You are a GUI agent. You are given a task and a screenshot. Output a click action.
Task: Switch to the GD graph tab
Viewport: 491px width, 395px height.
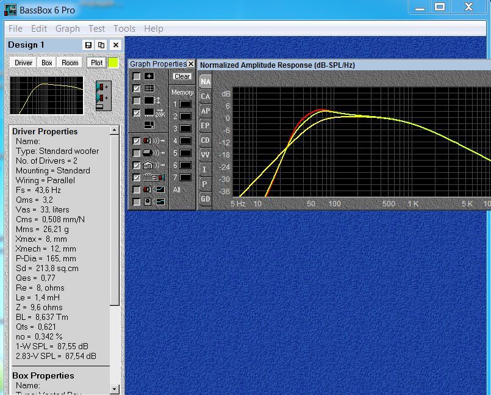click(x=206, y=199)
